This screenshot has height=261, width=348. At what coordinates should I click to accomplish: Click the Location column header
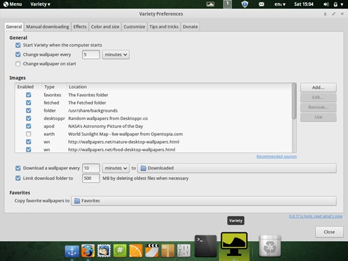tap(179, 87)
